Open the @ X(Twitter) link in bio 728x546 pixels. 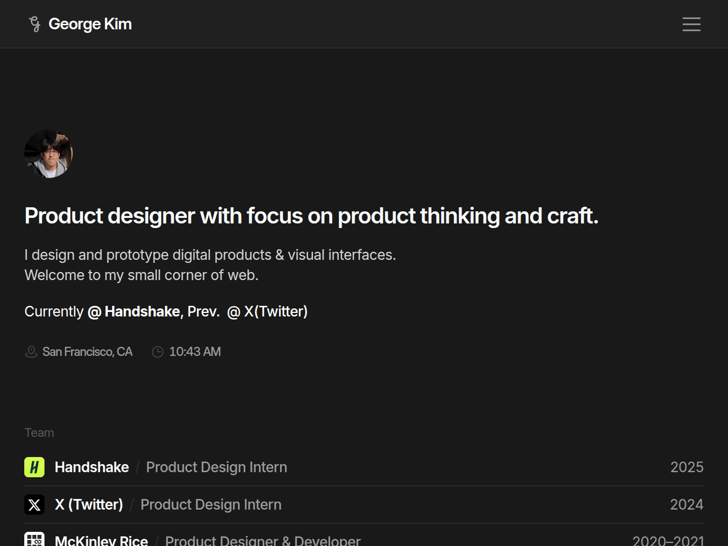pyautogui.click(x=267, y=311)
